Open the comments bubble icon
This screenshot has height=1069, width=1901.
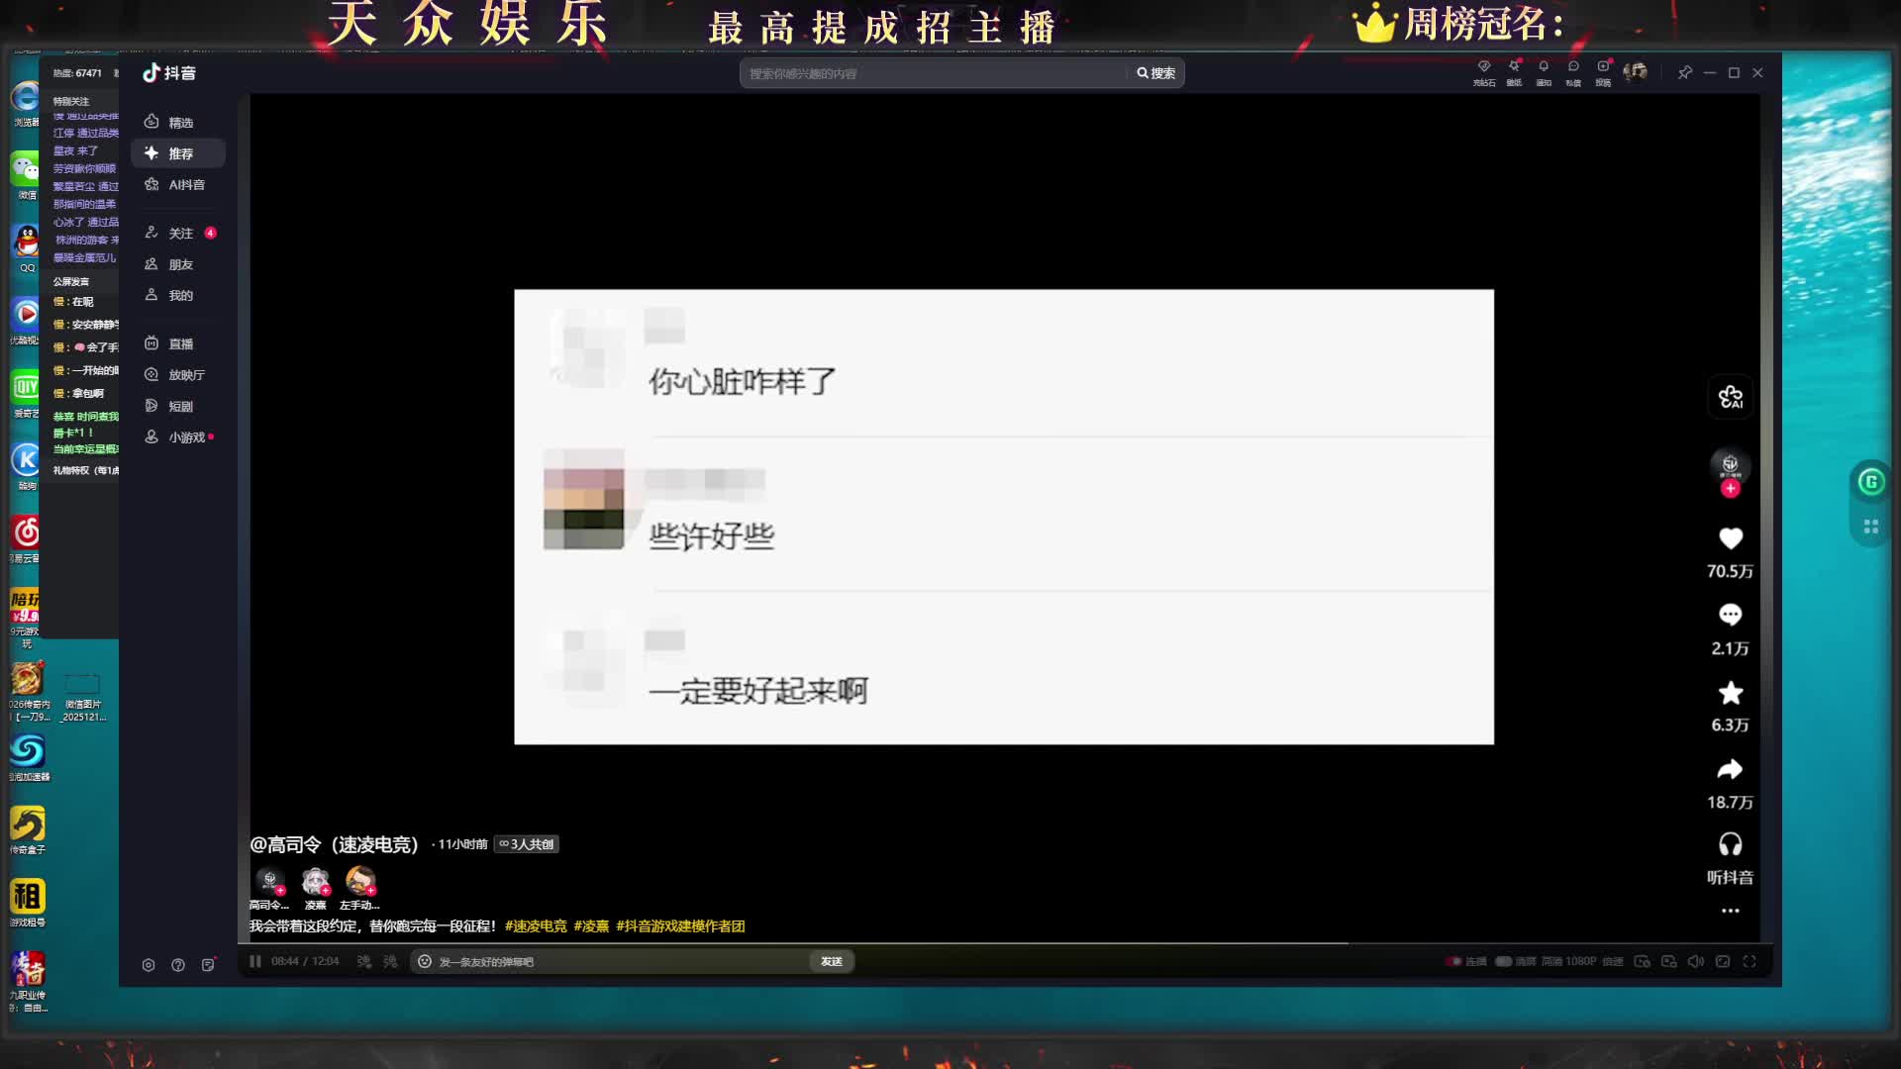pos(1730,615)
